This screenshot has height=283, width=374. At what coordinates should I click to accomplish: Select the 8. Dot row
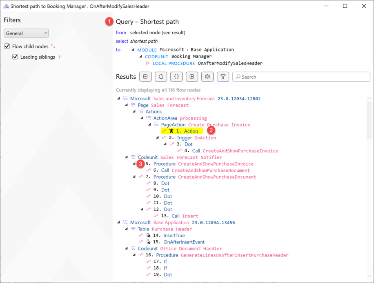[x=158, y=183]
